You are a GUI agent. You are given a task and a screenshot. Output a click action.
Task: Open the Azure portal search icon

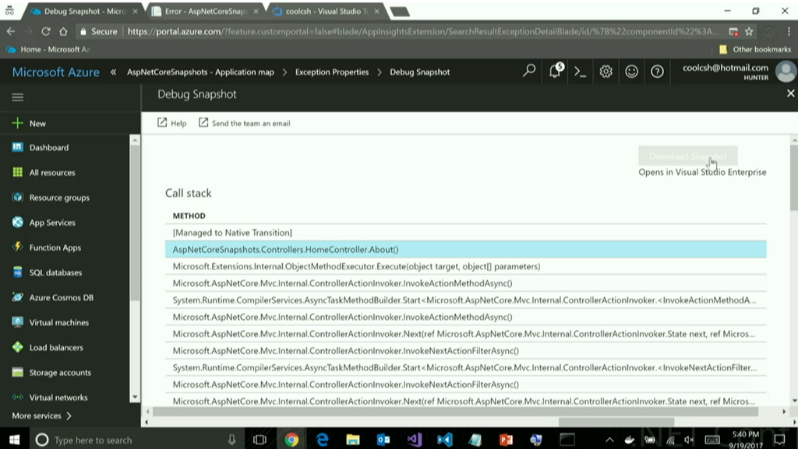pos(529,71)
